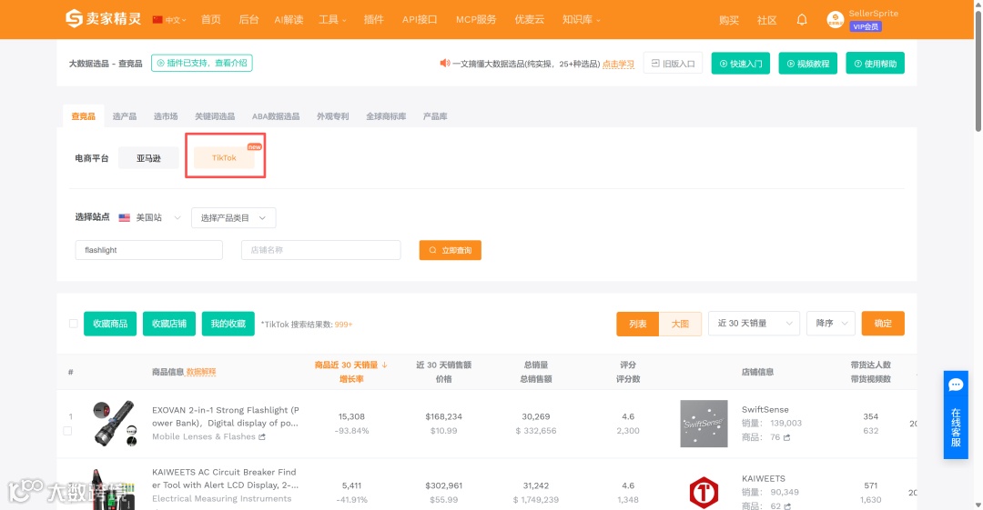Open 优麦云 in navigation
Screen dimensions: 983x510
529,19
